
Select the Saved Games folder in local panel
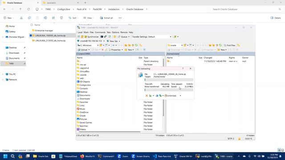point(85,123)
